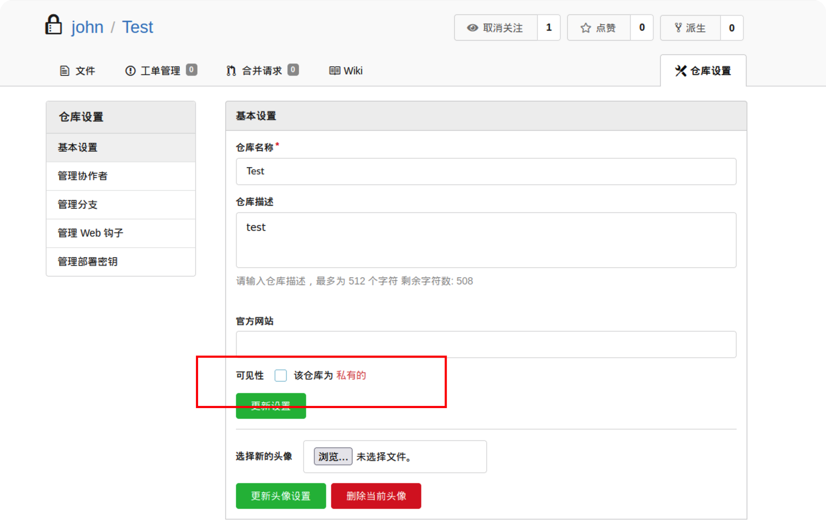Click the 浏览... file chooser button

[333, 456]
